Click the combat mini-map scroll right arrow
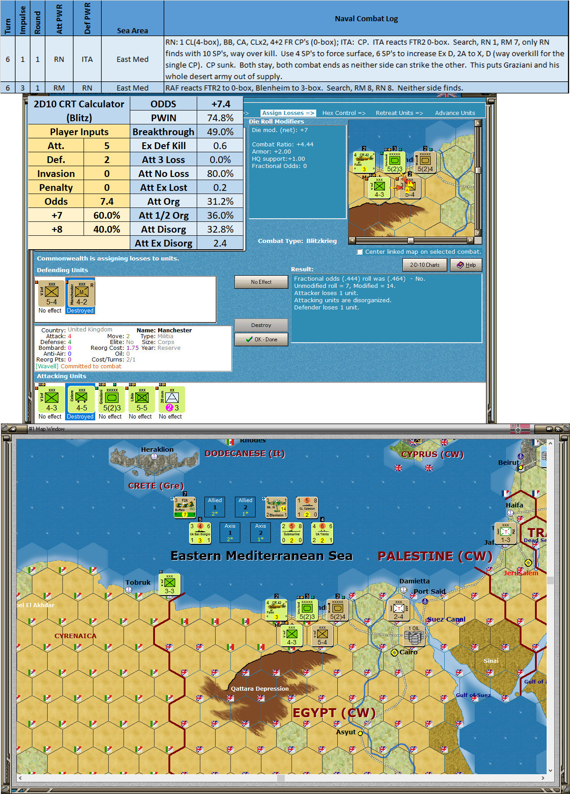Viewport: 570px width, 794px height. [470, 240]
